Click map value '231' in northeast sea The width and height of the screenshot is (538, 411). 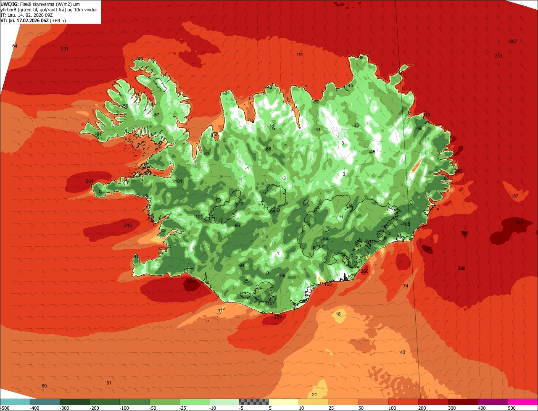pos(498,56)
